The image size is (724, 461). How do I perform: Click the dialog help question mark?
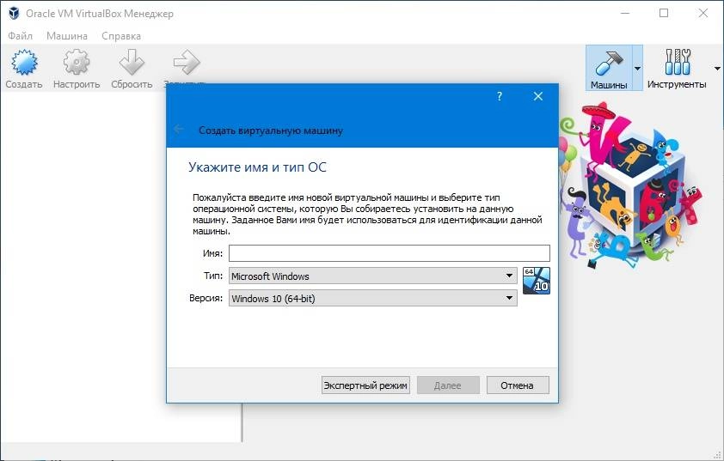499,96
